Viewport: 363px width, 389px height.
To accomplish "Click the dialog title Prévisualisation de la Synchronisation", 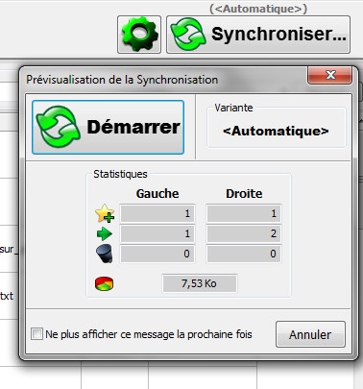I will (122, 80).
